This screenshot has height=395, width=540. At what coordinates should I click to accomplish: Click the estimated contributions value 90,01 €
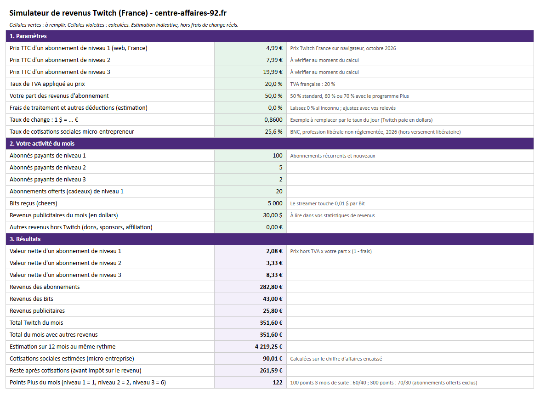[x=250, y=359]
